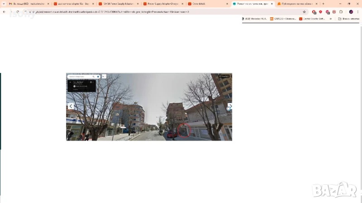Expand the hidden bookmarks overflow chevron

[330, 19]
